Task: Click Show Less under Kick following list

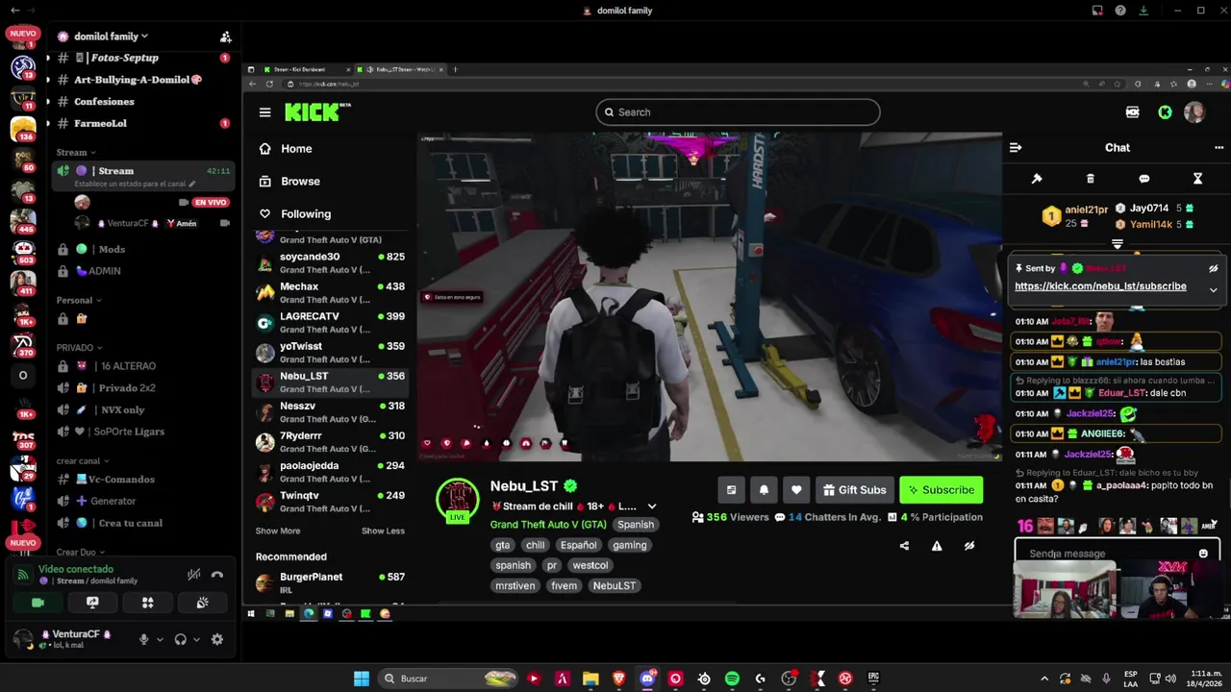Action: pos(383,531)
